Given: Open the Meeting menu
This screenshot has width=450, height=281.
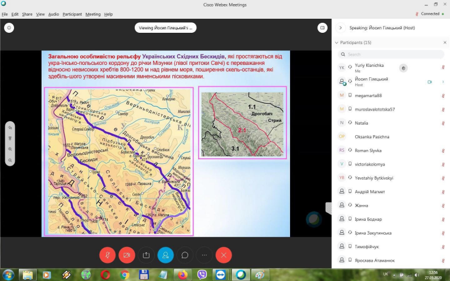Looking at the screenshot, I should 93,14.
